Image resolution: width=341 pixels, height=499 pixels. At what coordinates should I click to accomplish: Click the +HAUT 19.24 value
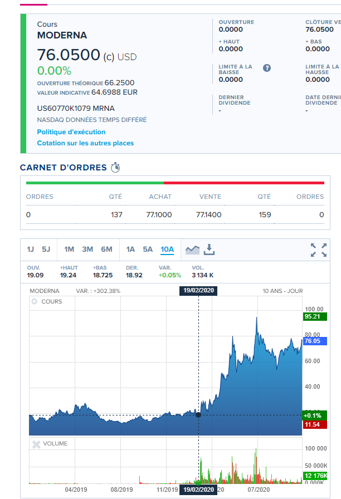pos(68,275)
